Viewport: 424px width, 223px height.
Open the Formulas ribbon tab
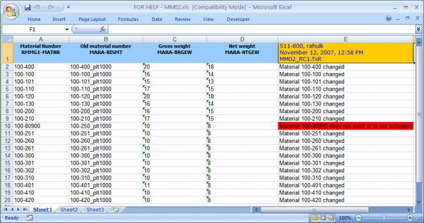click(x=128, y=19)
